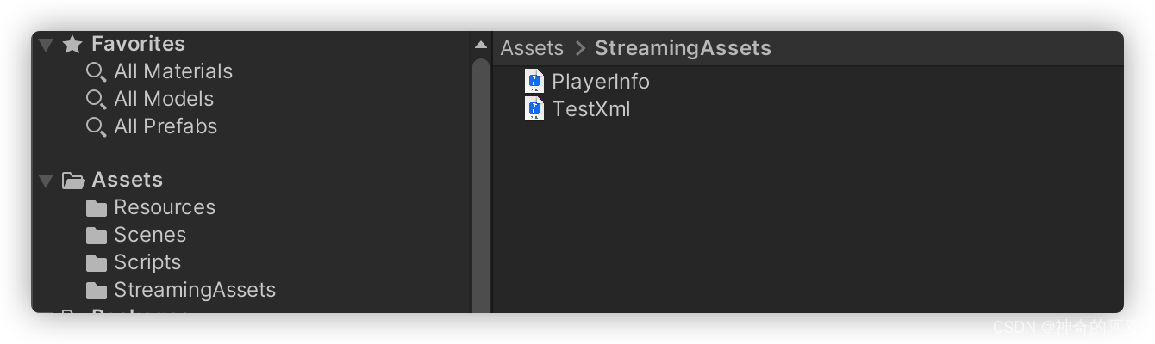Click the Resources folder icon
The width and height of the screenshot is (1155, 344).
click(x=97, y=208)
